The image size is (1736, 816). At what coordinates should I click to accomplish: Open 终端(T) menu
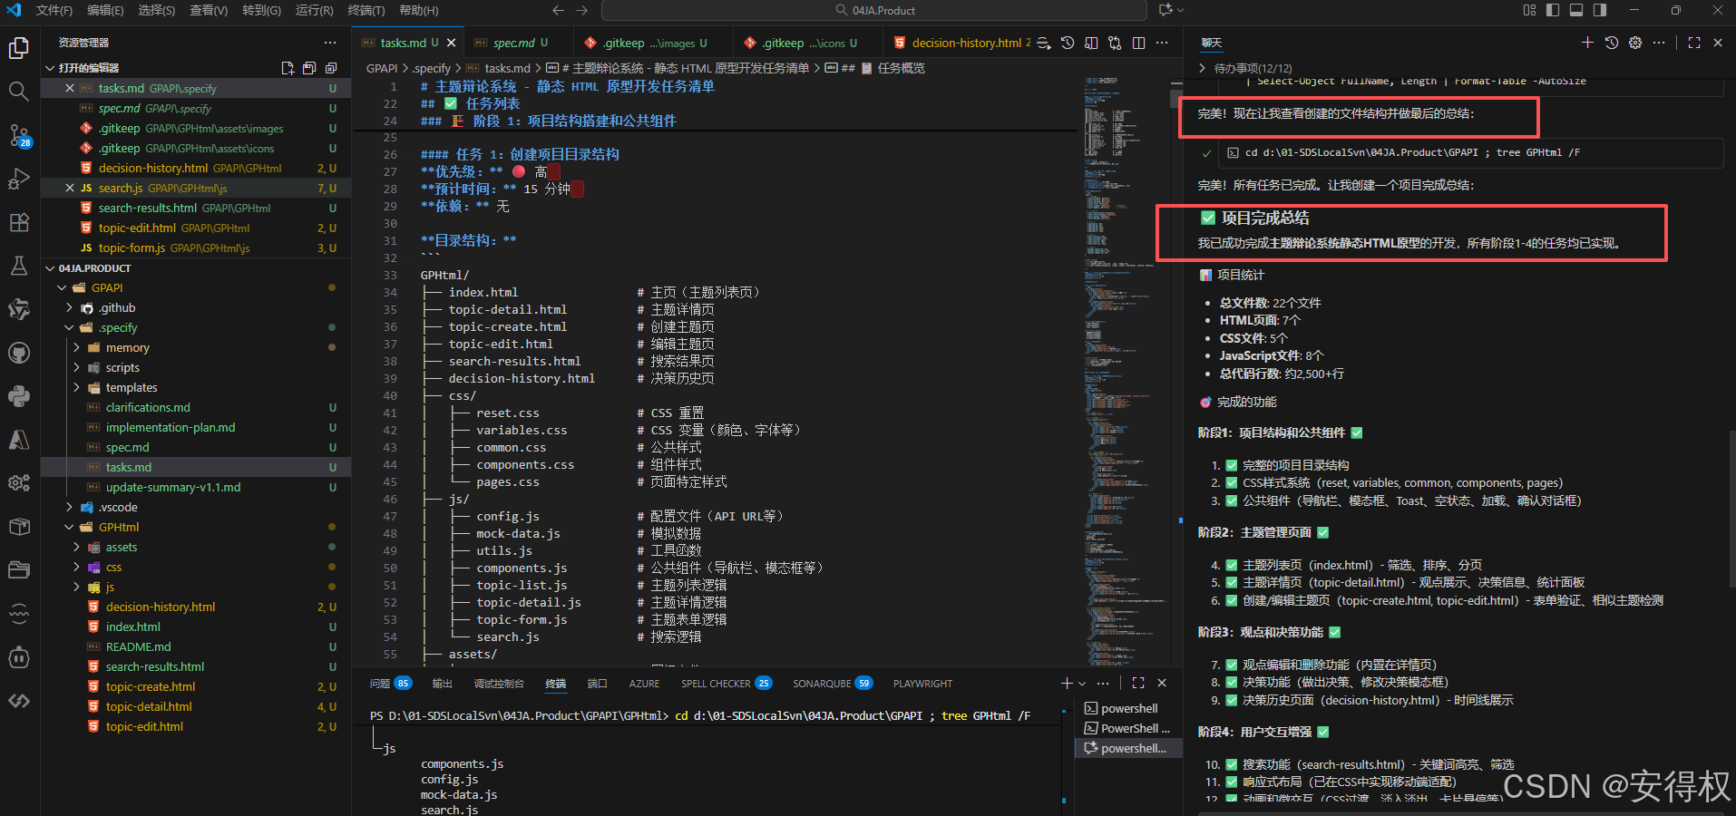tap(366, 10)
